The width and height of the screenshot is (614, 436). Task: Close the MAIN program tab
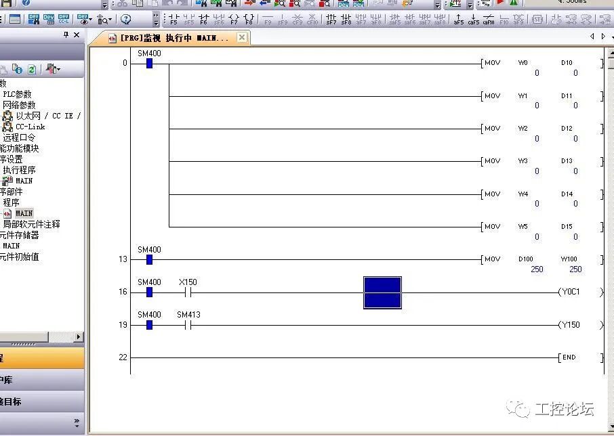(x=242, y=37)
